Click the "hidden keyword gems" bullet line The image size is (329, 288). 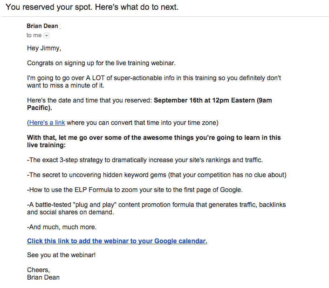coord(157,175)
